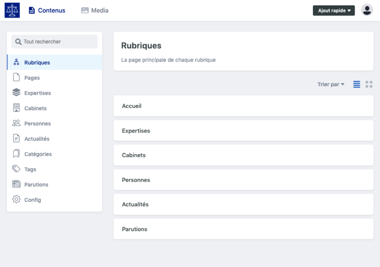This screenshot has height=267, width=380.
Task: Select the Expertises layers icon in sidebar
Action: point(16,93)
